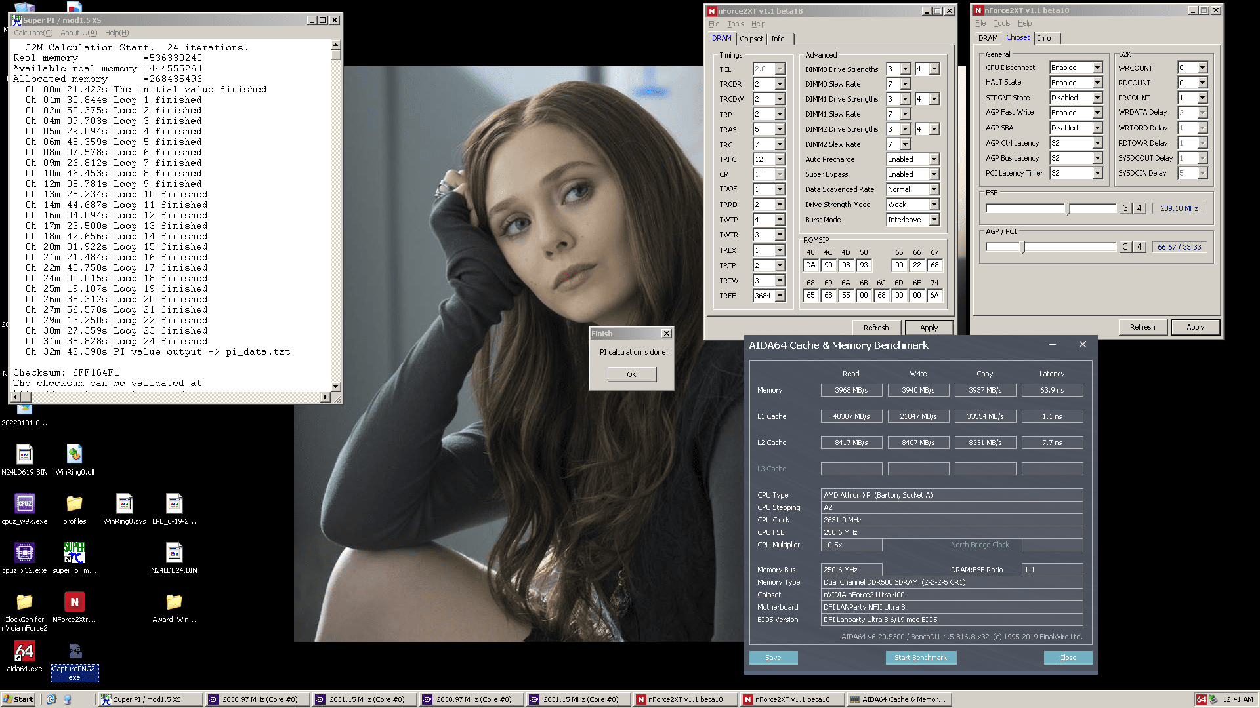The height and width of the screenshot is (708, 1260).
Task: Click the ROMSIP 48 value field
Action: click(x=810, y=265)
